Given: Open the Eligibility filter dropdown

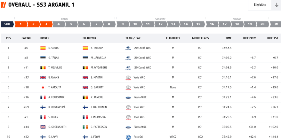Looking at the screenshot, I should (x=260, y=5).
